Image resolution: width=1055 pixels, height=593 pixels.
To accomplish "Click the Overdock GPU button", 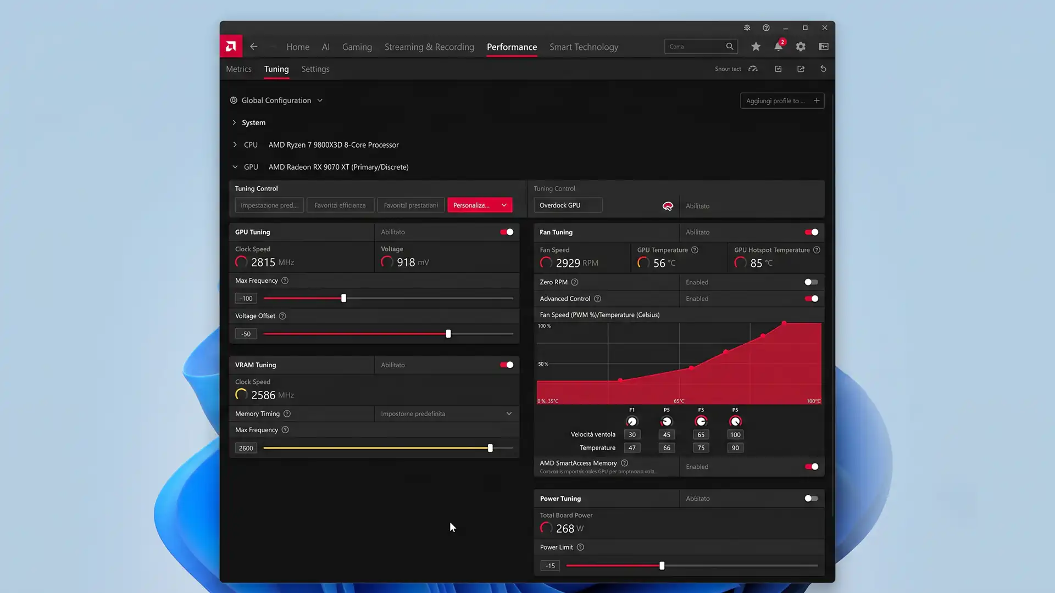I will coord(568,205).
